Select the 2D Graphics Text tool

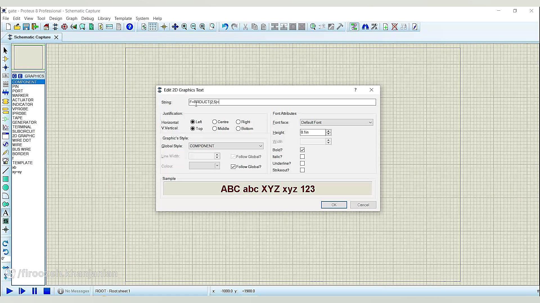[x=6, y=213]
